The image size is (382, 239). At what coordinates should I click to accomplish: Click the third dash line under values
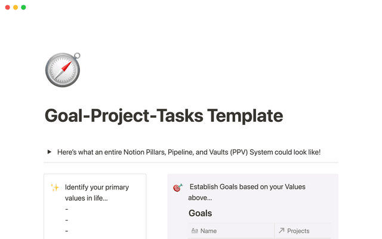coord(67,231)
